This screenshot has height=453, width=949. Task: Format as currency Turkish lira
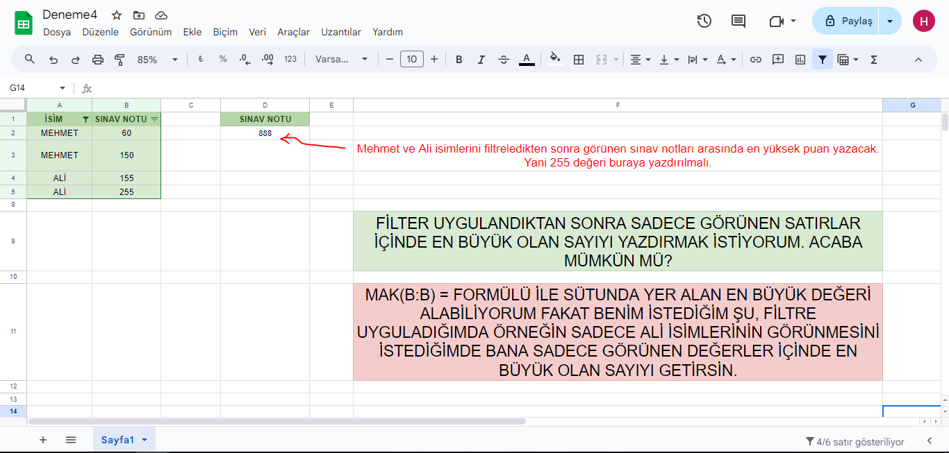pyautogui.click(x=201, y=60)
